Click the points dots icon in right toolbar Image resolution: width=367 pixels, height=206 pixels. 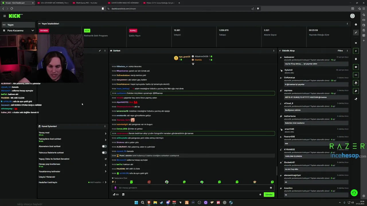point(356,99)
